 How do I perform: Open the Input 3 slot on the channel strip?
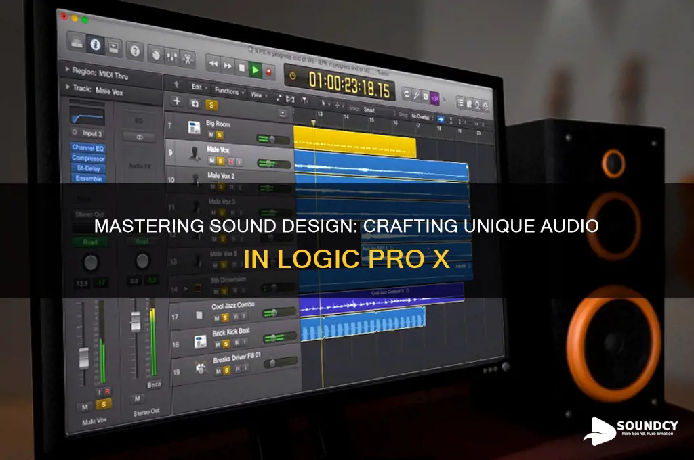click(x=87, y=133)
